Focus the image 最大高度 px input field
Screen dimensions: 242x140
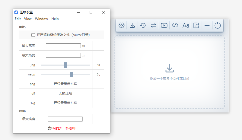pos(63,55)
